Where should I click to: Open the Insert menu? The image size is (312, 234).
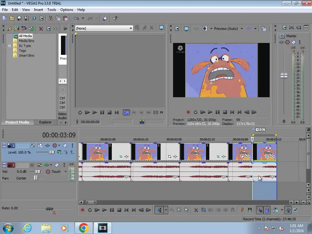pyautogui.click(x=38, y=10)
